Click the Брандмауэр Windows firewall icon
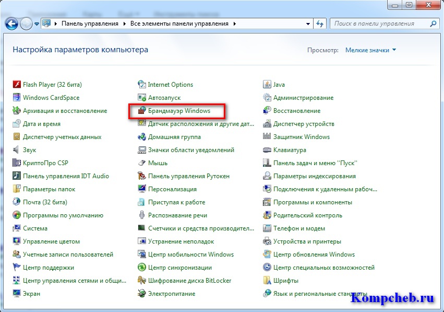This screenshot has width=444, height=312. 141,111
